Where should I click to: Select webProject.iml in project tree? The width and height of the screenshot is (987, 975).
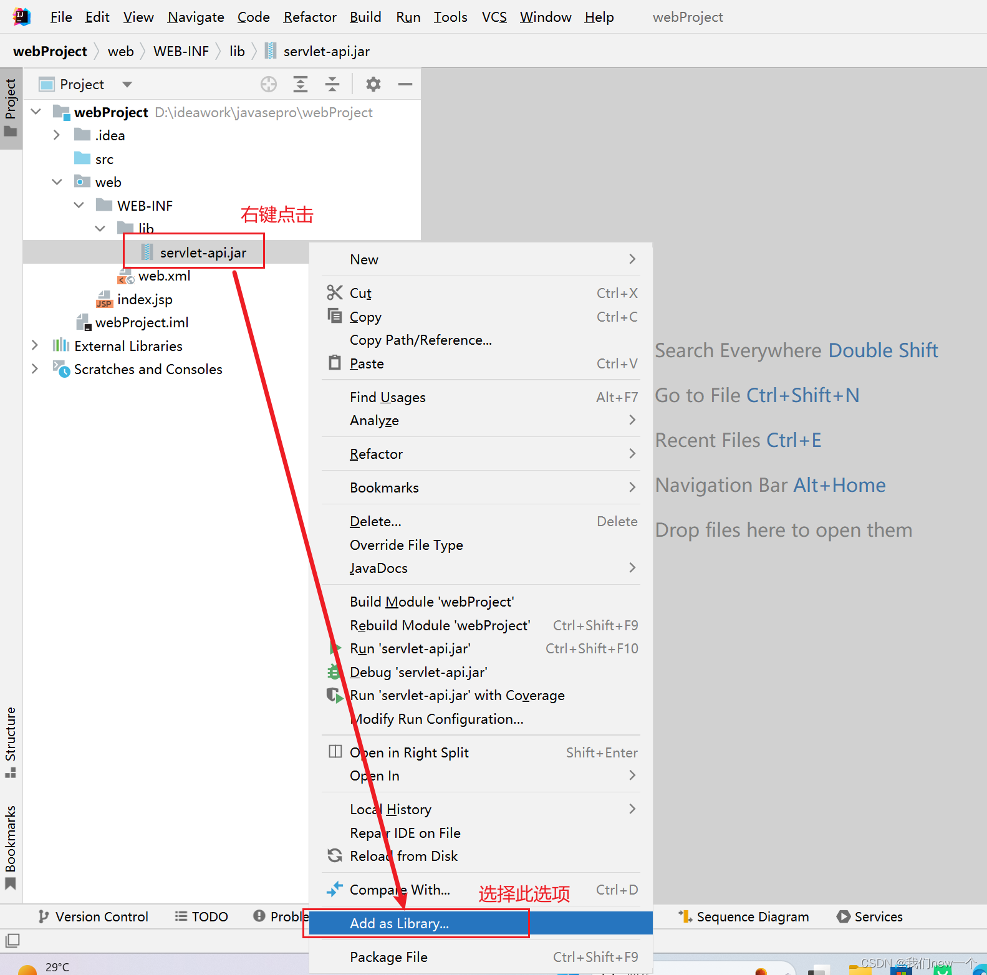142,322
